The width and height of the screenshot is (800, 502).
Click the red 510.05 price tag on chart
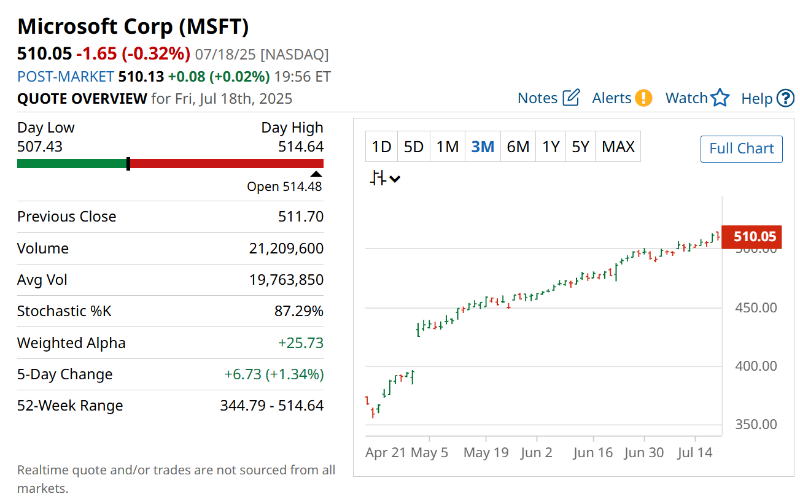(751, 236)
